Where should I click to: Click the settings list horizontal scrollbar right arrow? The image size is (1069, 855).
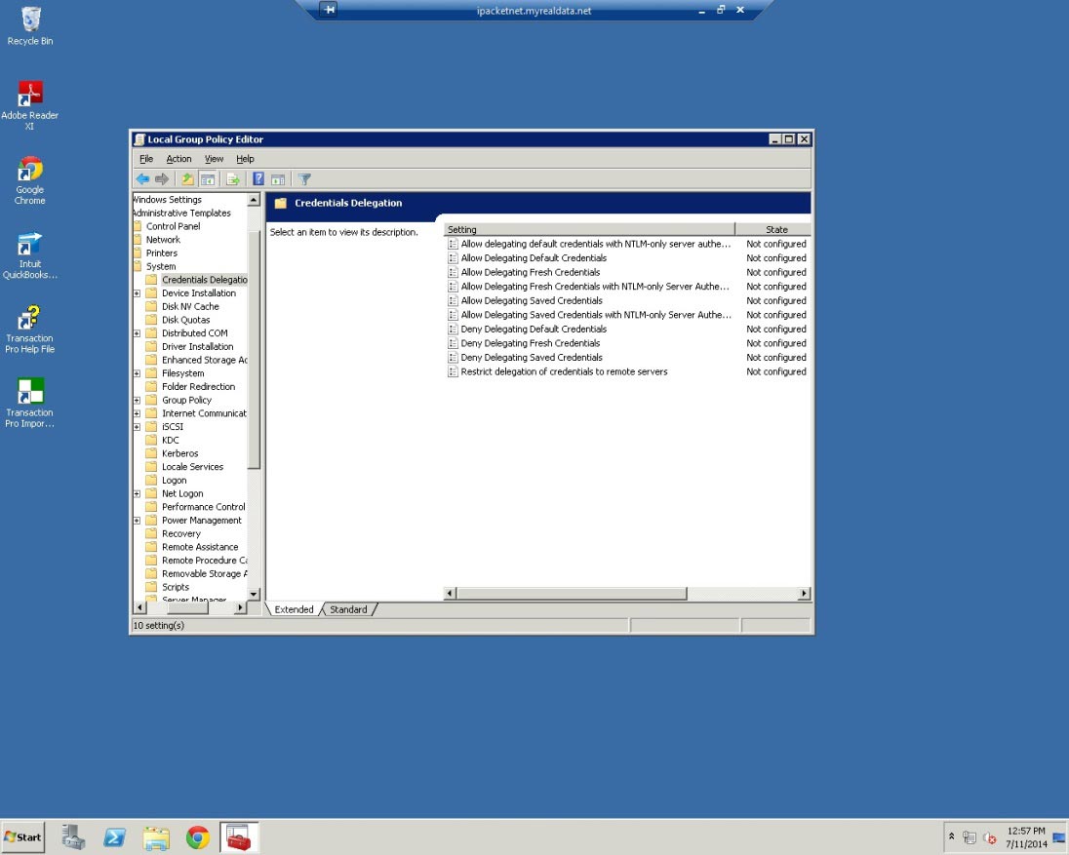804,594
